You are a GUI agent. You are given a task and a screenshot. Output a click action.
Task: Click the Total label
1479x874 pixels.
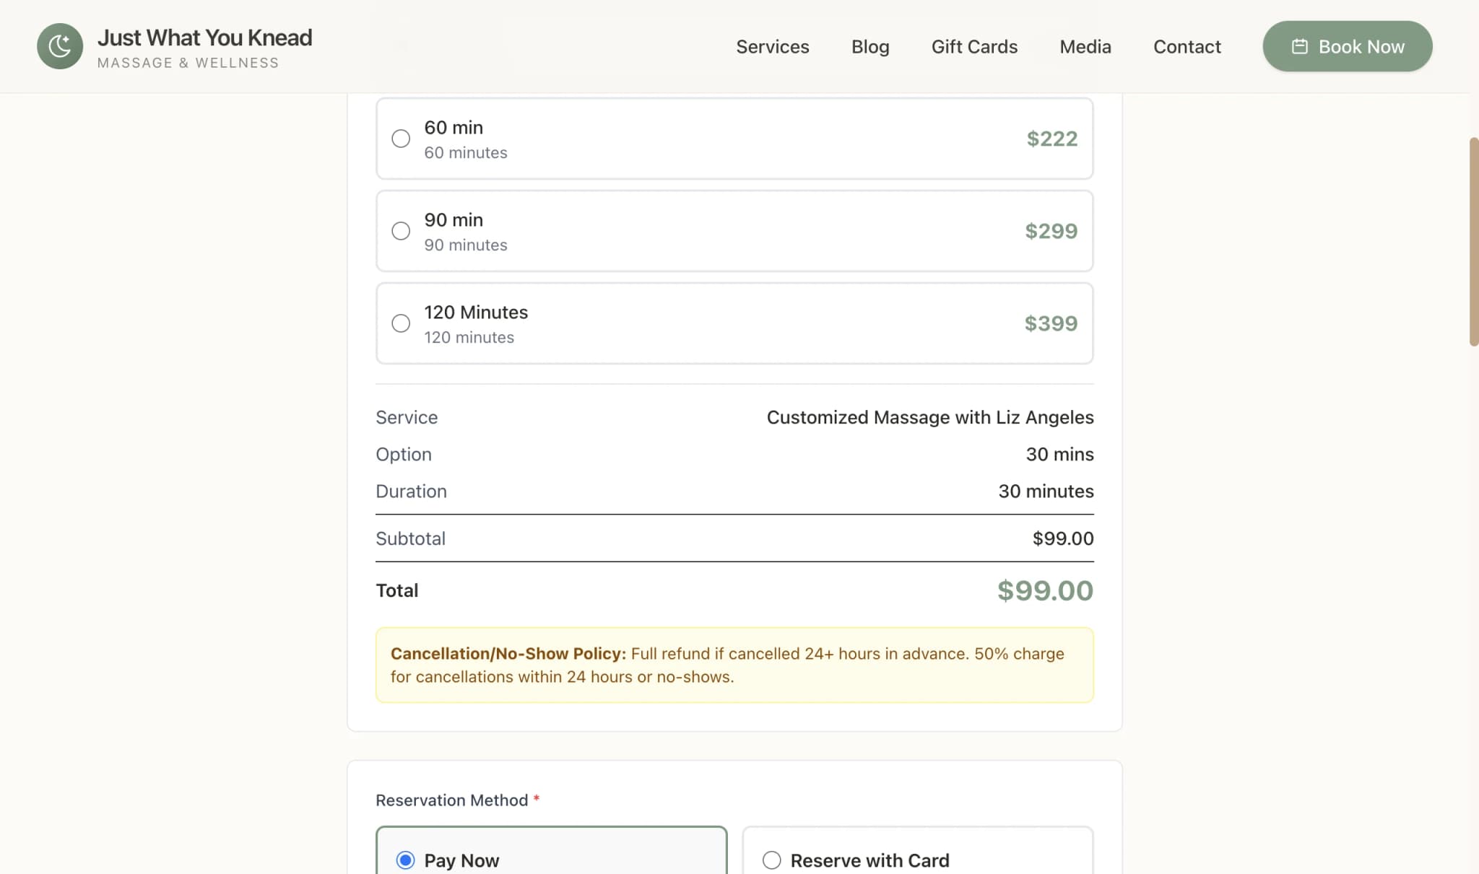coord(397,590)
